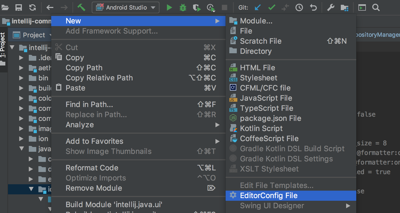
Task: Click the Synchronize refresh icon
Action: point(33,7)
